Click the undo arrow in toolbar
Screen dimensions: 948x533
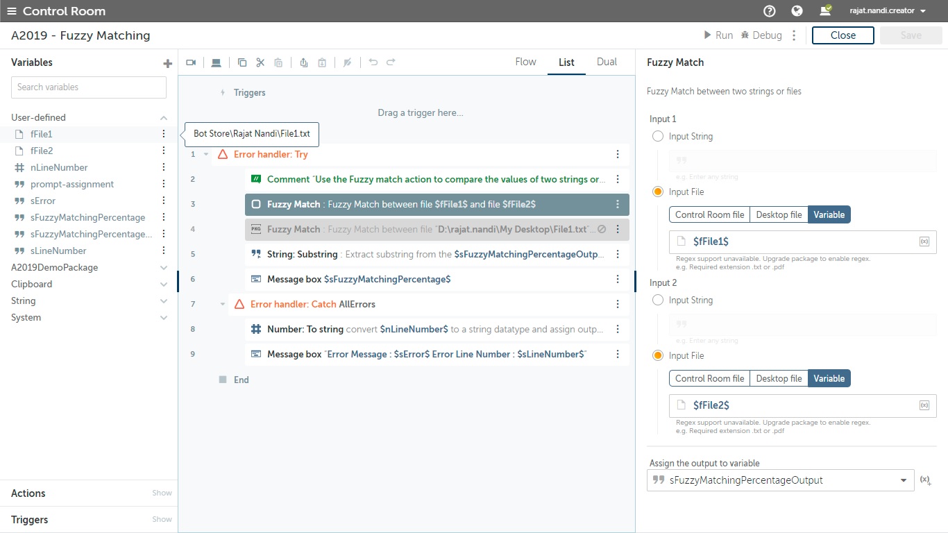click(x=373, y=62)
